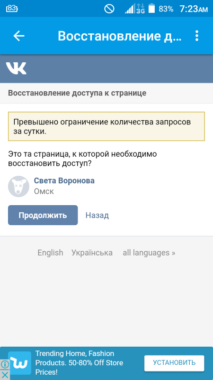
Task: Click the Назад link
Action: pyautogui.click(x=97, y=215)
